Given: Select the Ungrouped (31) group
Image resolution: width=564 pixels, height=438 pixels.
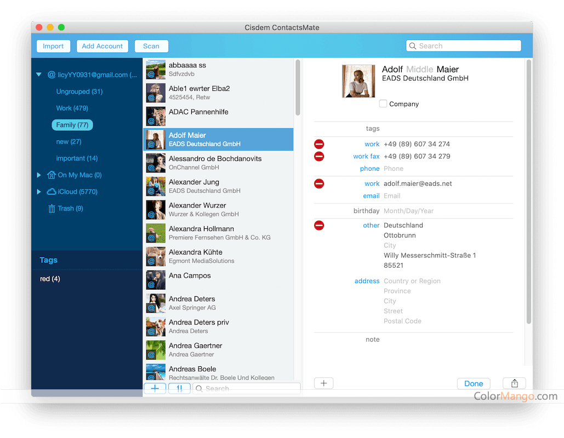Looking at the screenshot, I should tap(79, 91).
